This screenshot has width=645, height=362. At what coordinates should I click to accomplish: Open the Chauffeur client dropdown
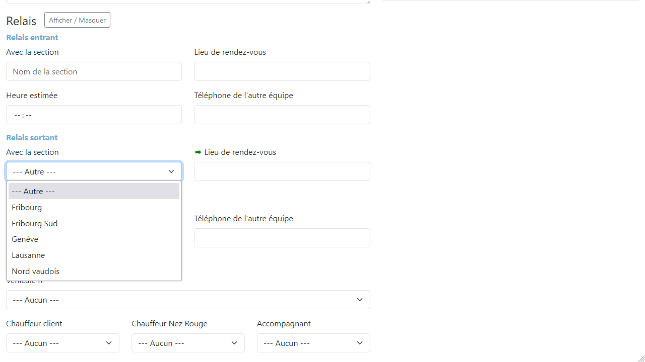tap(62, 343)
